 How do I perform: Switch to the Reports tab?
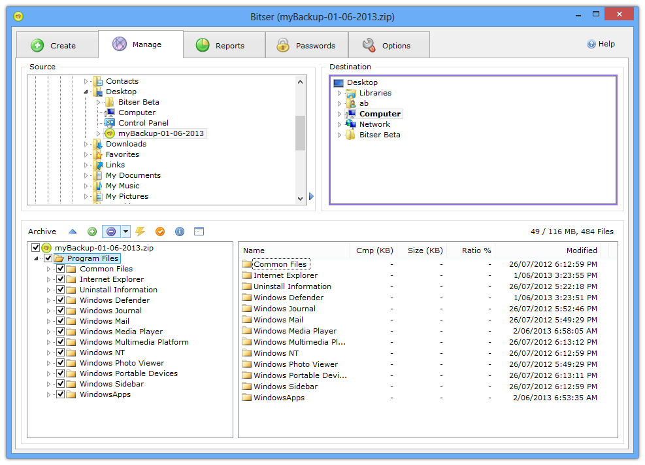[x=222, y=45]
